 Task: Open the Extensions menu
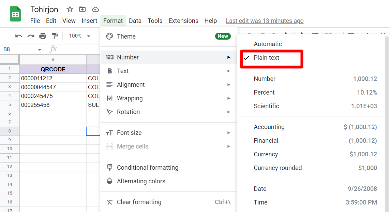pos(183,21)
